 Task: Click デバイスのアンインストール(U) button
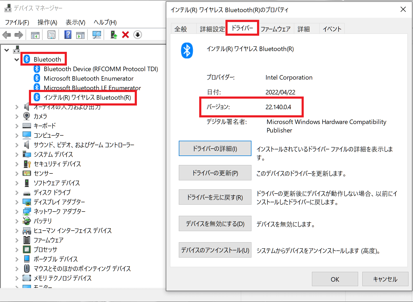pos(215,250)
